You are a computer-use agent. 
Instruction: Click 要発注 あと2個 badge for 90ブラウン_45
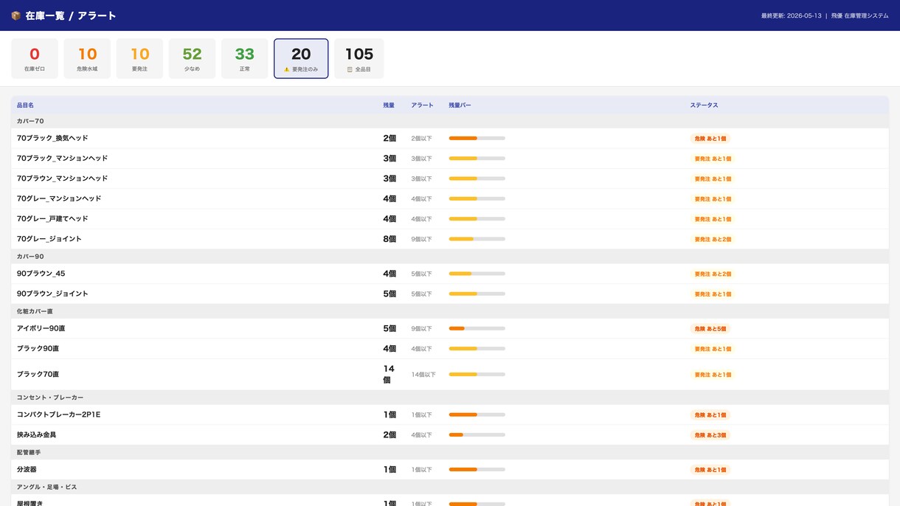(x=713, y=274)
